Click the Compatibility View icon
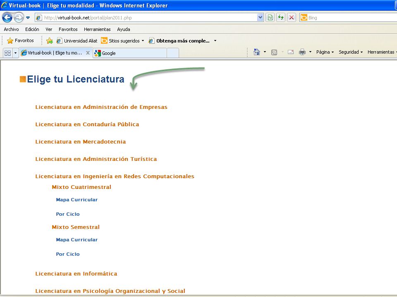Viewport: 397px width, 297px height. pos(270,17)
